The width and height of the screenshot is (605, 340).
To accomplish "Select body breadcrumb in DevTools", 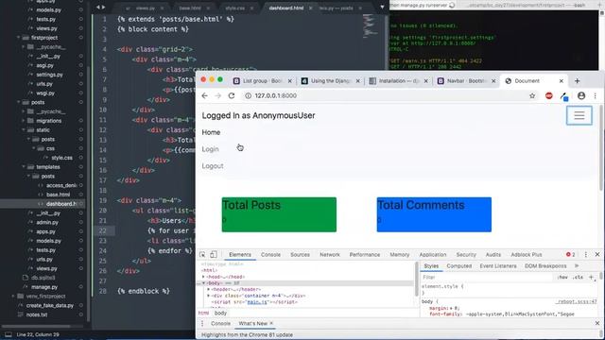I will click(x=220, y=313).
